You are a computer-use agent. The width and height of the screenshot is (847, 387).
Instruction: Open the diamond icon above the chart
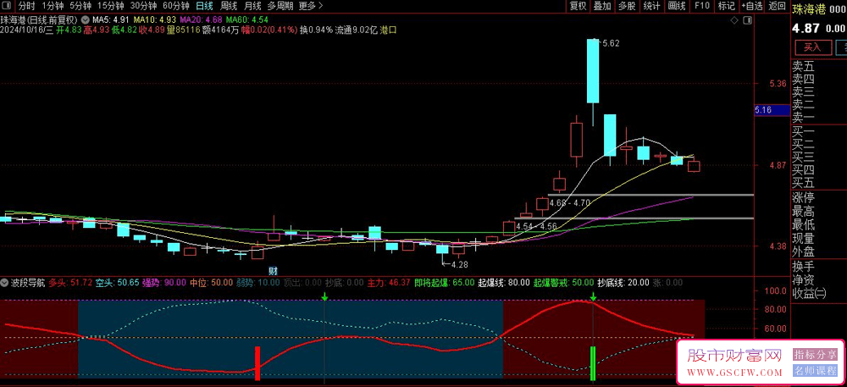click(734, 20)
